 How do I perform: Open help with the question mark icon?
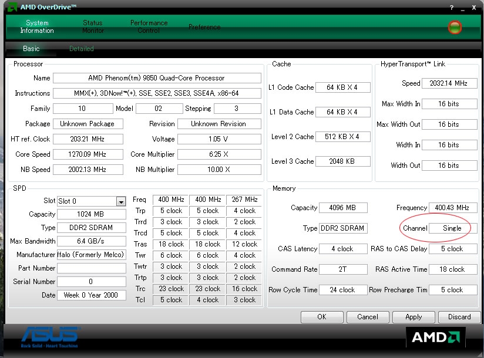tap(452, 8)
